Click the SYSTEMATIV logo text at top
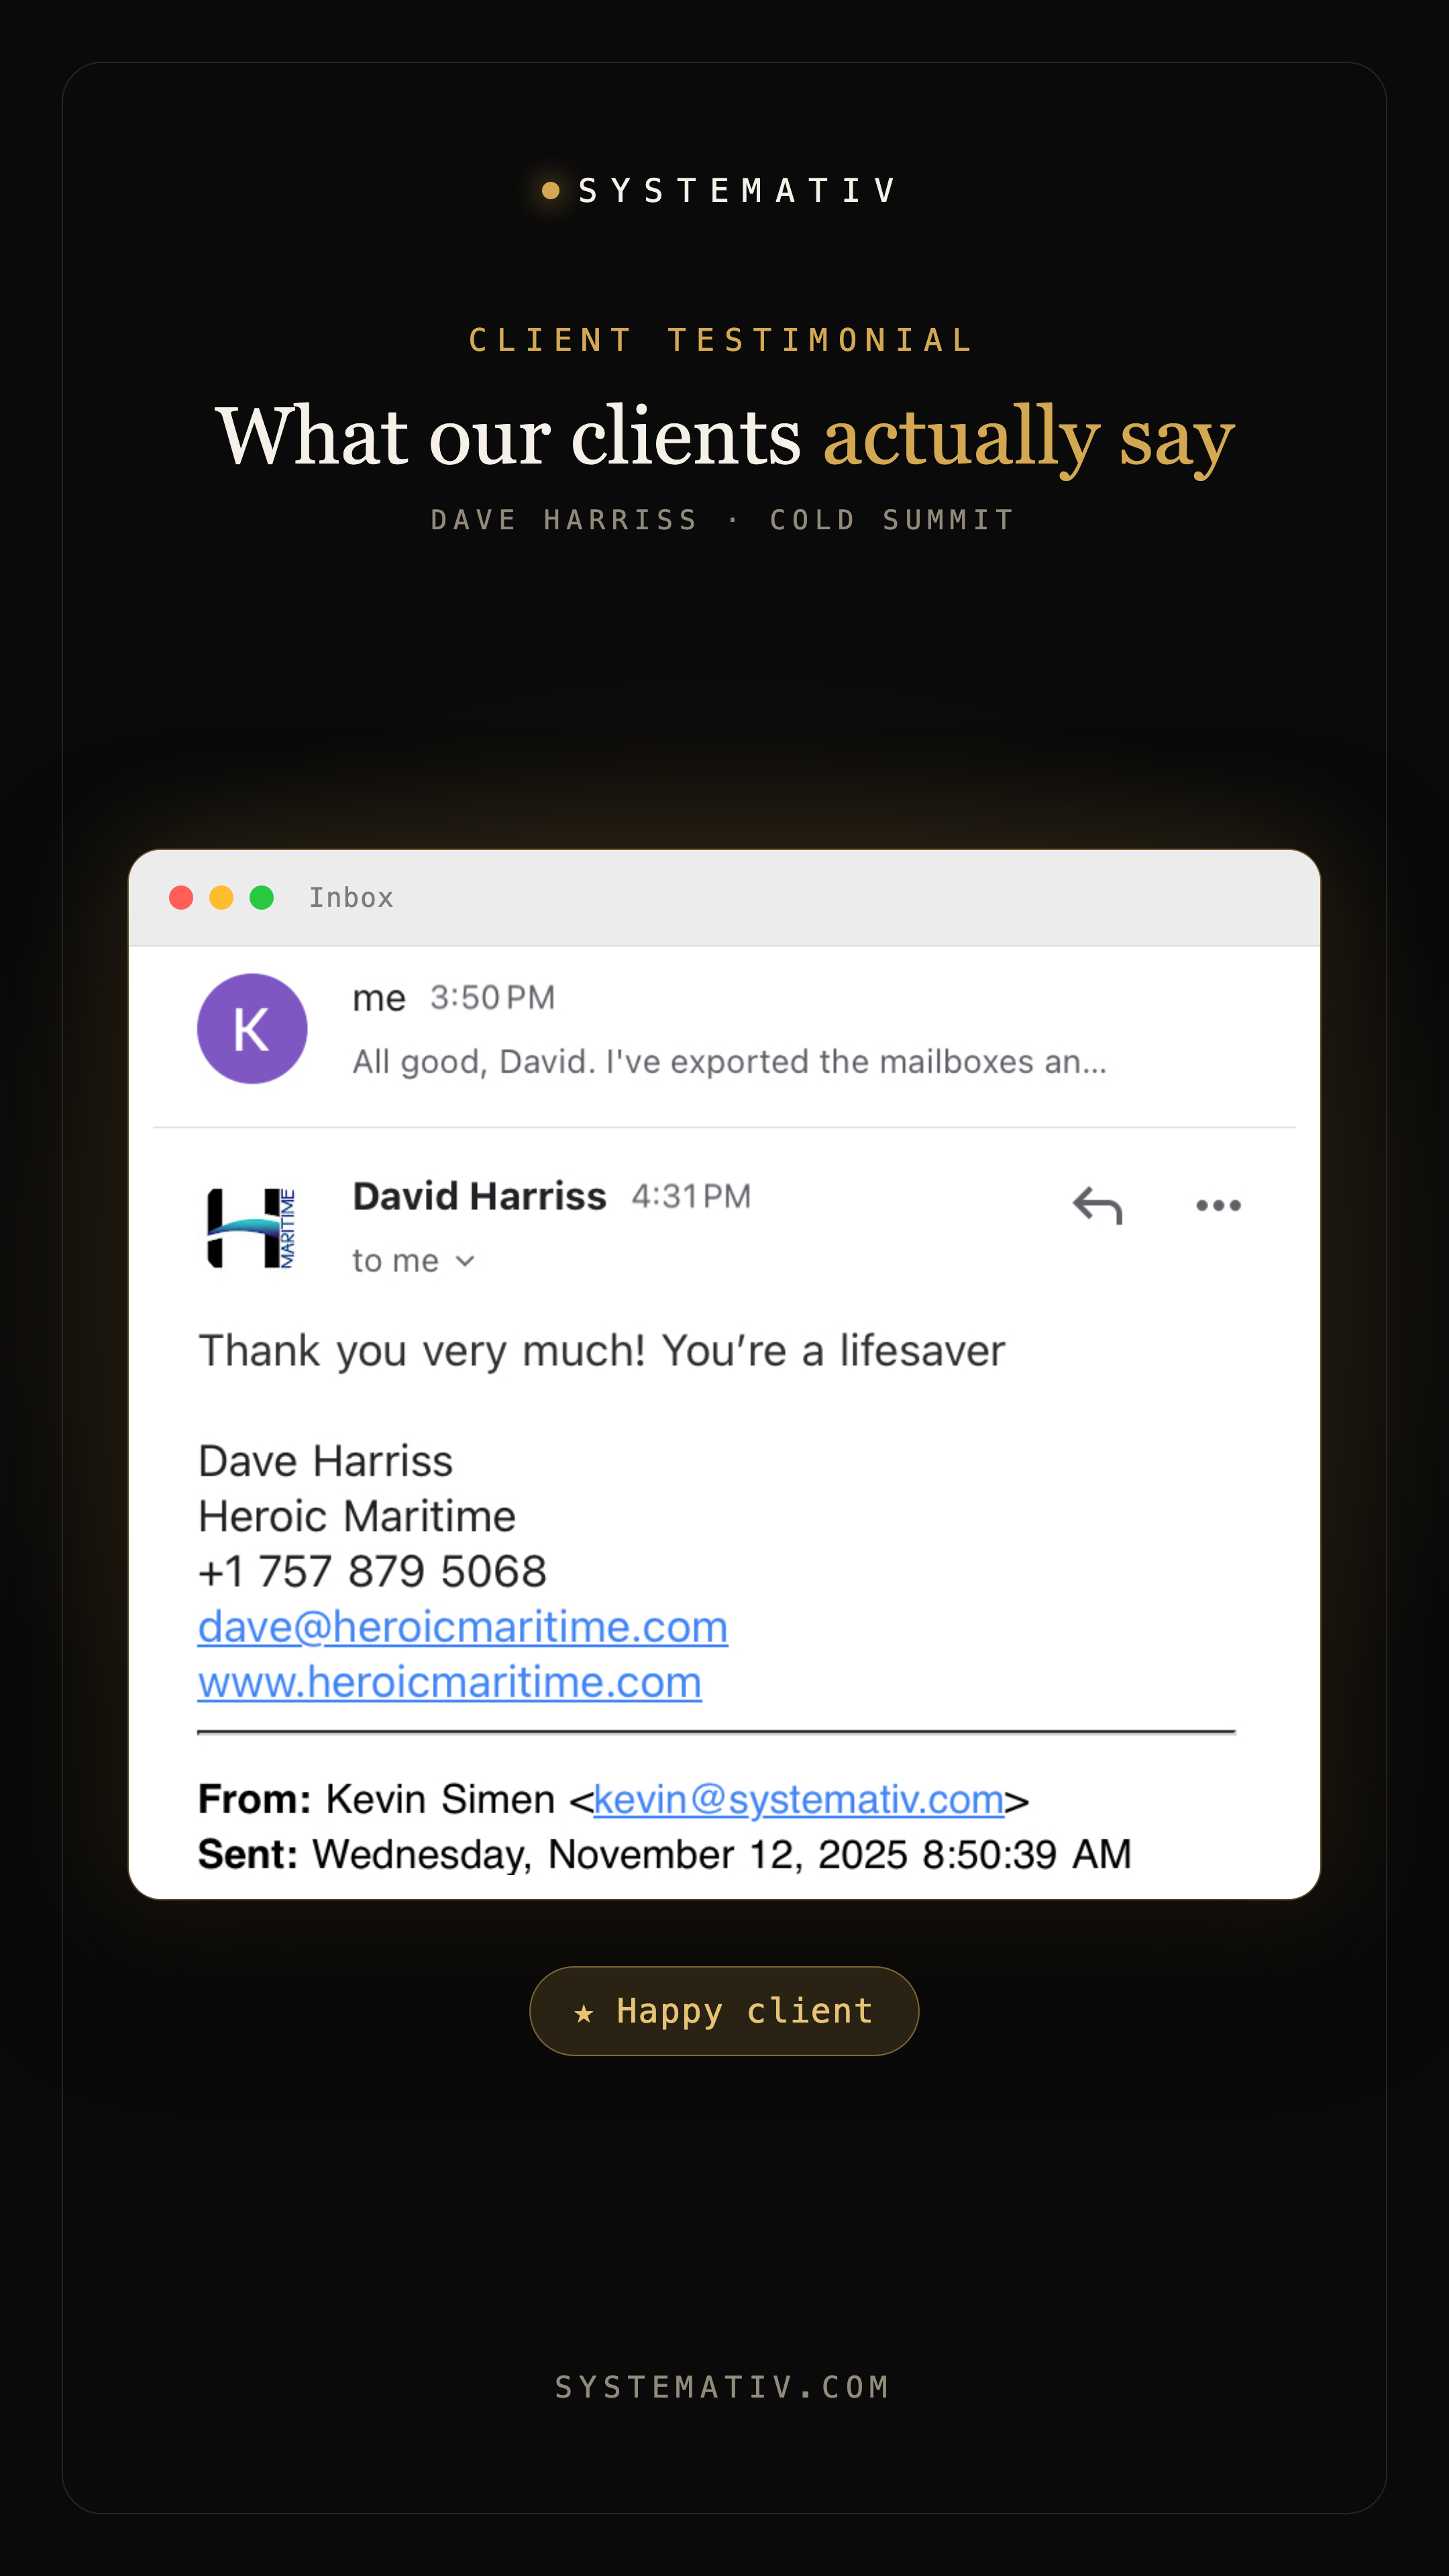1449x2576 pixels. (738, 190)
